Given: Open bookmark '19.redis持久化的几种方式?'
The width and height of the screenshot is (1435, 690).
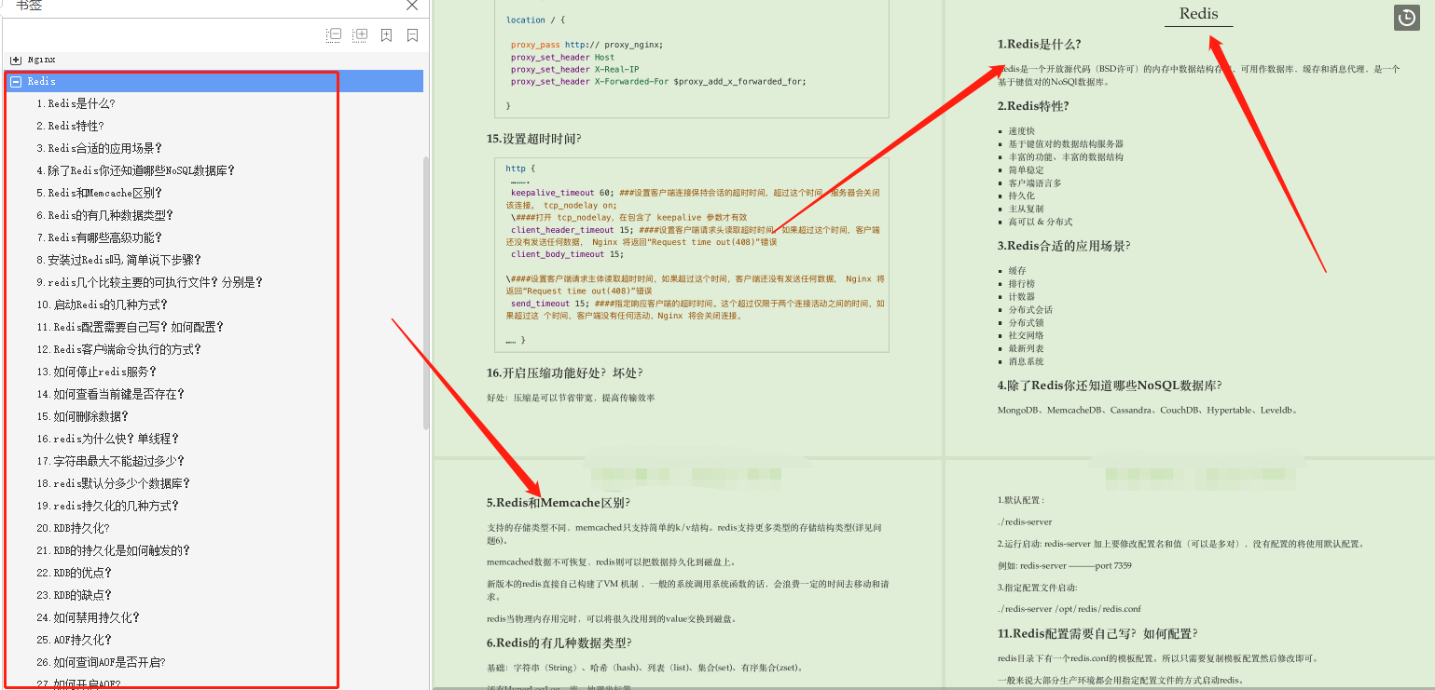Looking at the screenshot, I should click(108, 507).
